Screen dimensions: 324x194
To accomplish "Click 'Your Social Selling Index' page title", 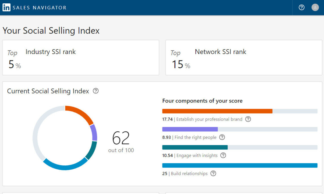I will 51,31.
